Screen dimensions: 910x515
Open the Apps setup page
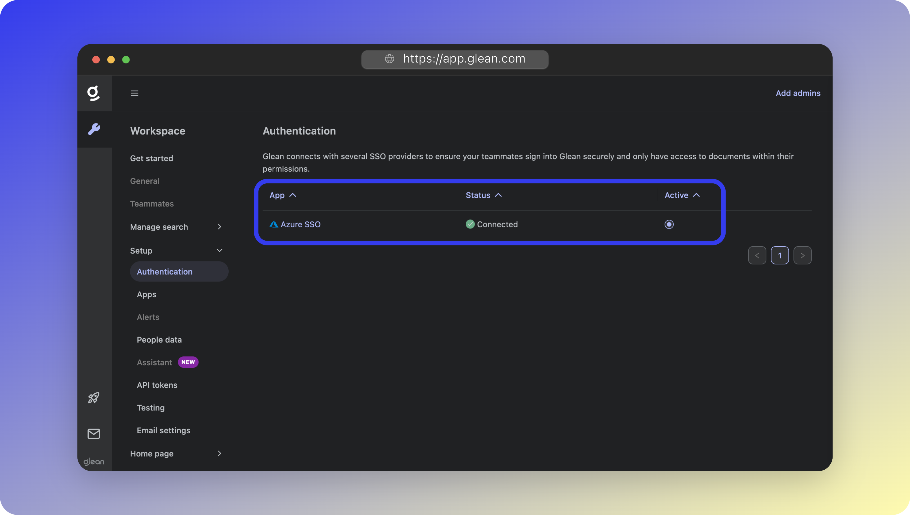pos(147,294)
